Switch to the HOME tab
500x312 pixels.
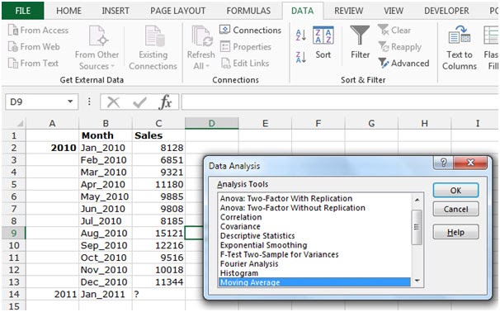pos(68,11)
